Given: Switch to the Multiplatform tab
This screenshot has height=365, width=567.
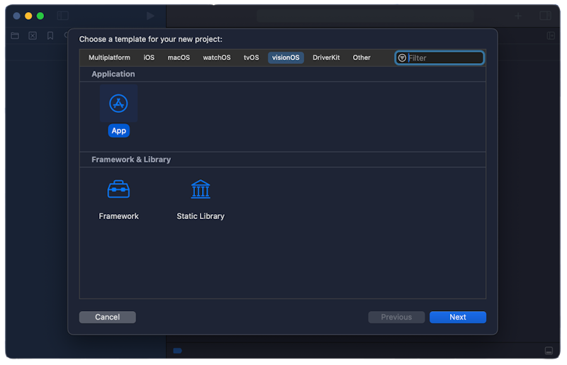Looking at the screenshot, I should pos(109,58).
